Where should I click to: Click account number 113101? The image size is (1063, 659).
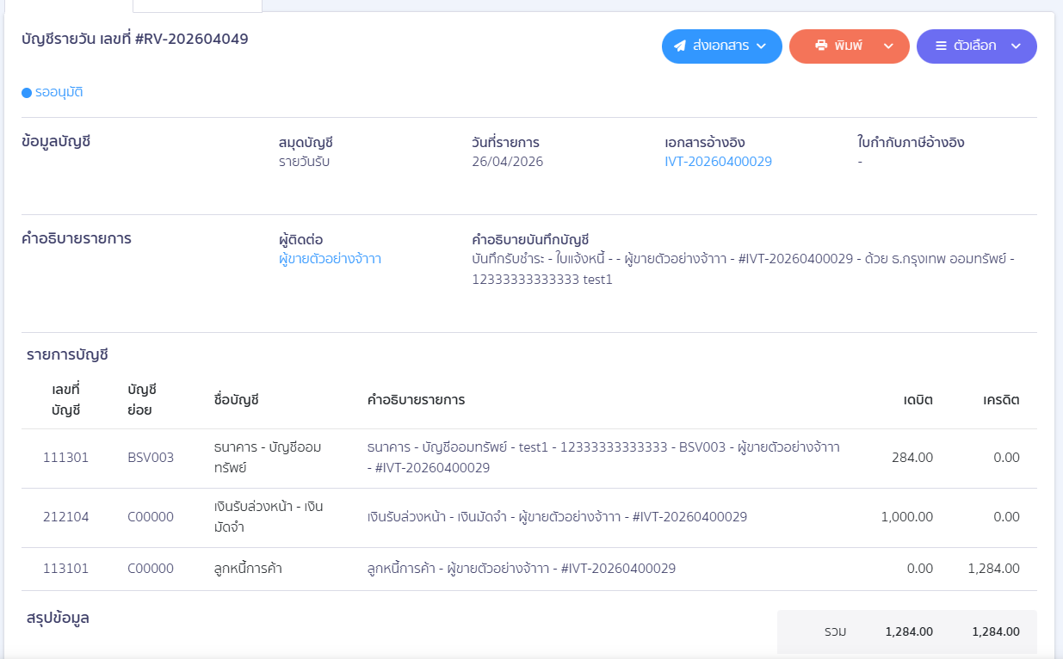pyautogui.click(x=65, y=569)
